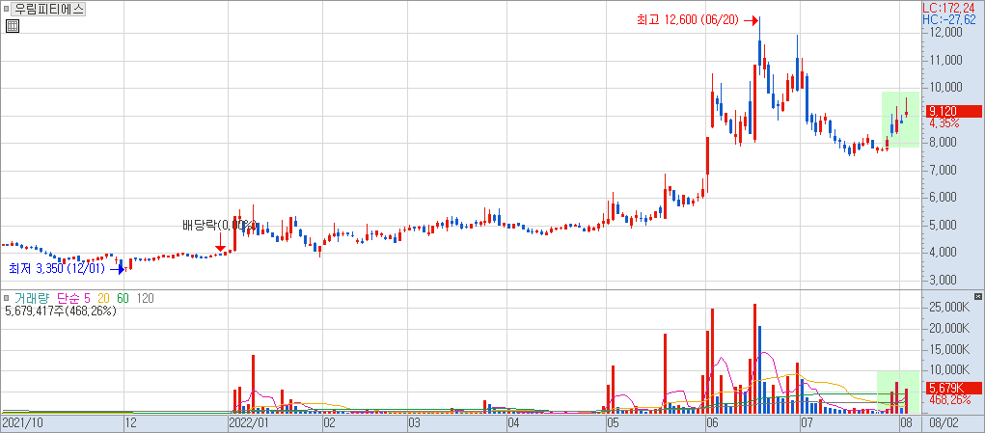Click the 12 month date axis label
The width and height of the screenshot is (985, 433).
coord(132,423)
